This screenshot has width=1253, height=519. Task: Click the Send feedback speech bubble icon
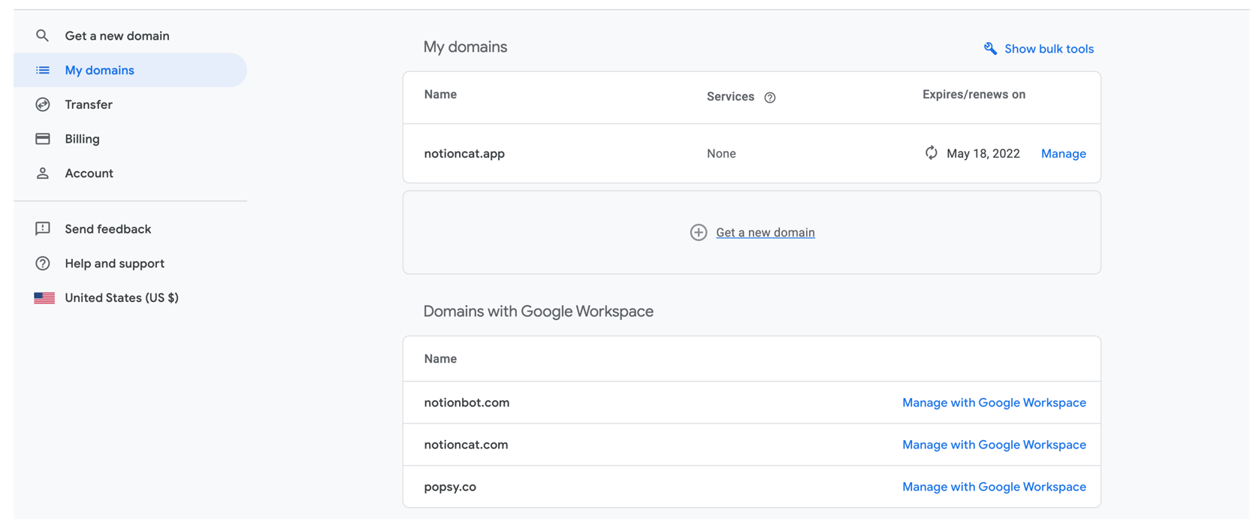pyautogui.click(x=42, y=229)
